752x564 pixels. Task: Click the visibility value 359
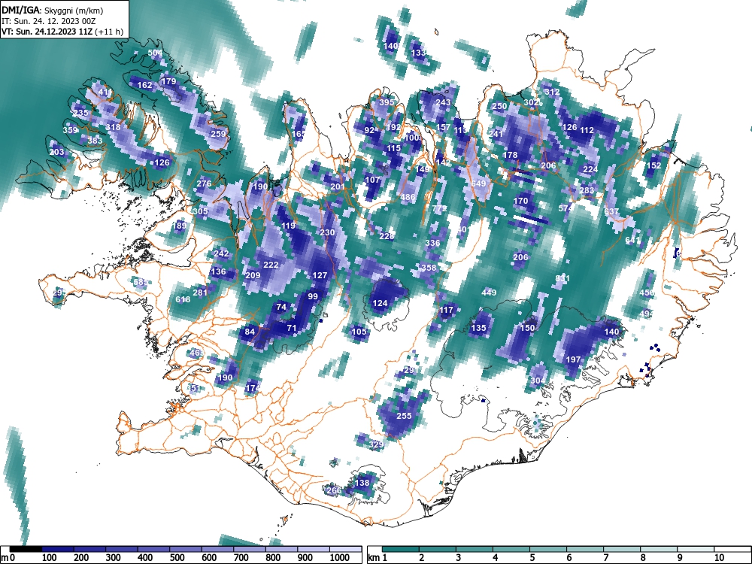[70, 130]
